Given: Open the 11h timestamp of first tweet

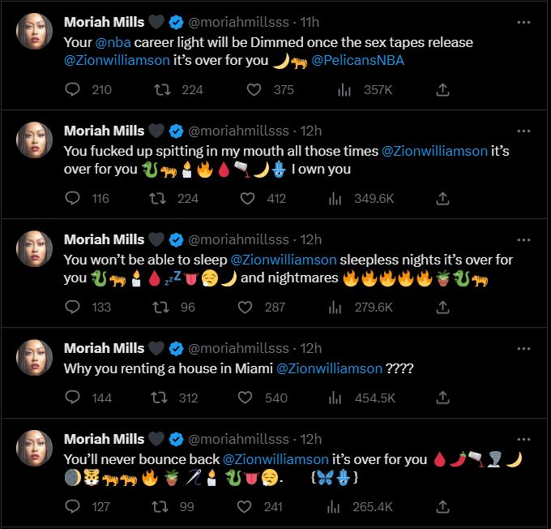Looking at the screenshot, I should point(309,22).
